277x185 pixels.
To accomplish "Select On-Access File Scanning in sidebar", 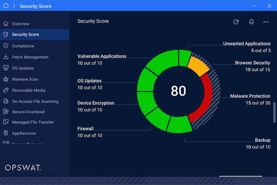I will pyautogui.click(x=35, y=101).
